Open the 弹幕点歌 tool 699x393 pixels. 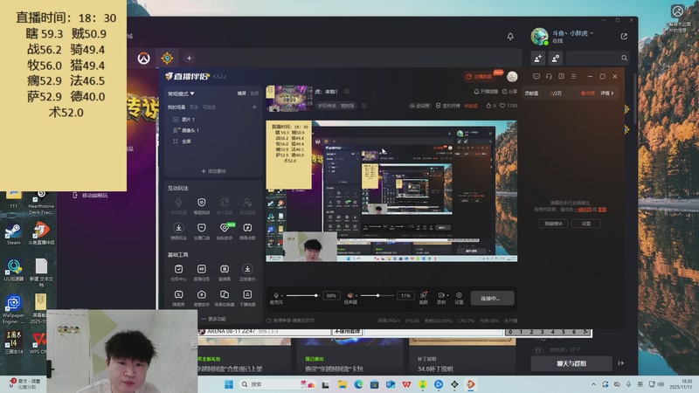click(x=247, y=231)
